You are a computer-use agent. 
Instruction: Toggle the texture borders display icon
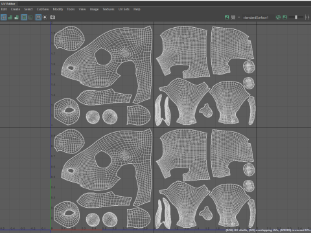(x=24, y=17)
